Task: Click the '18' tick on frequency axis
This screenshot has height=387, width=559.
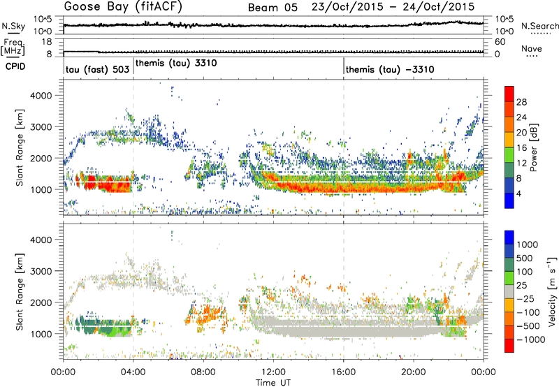Action: [46, 42]
